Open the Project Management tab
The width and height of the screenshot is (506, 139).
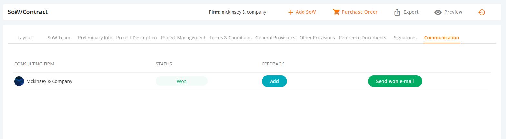coord(183,38)
